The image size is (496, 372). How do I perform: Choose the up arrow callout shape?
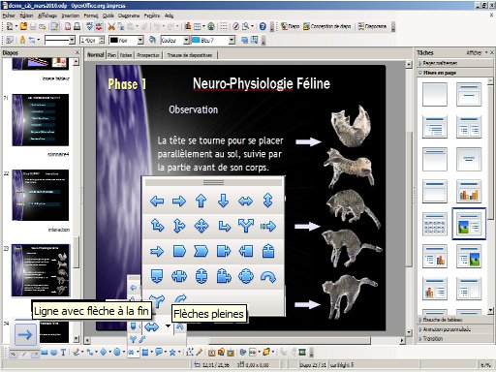[268, 251]
